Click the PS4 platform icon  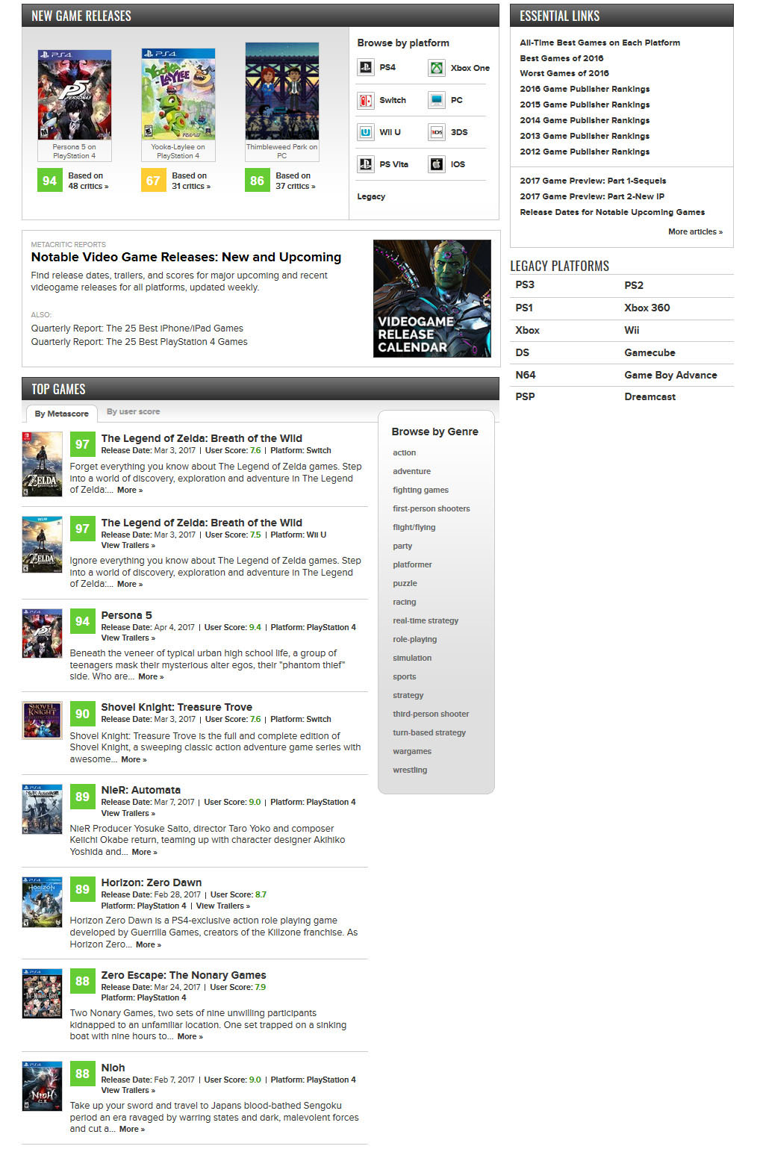(x=366, y=68)
